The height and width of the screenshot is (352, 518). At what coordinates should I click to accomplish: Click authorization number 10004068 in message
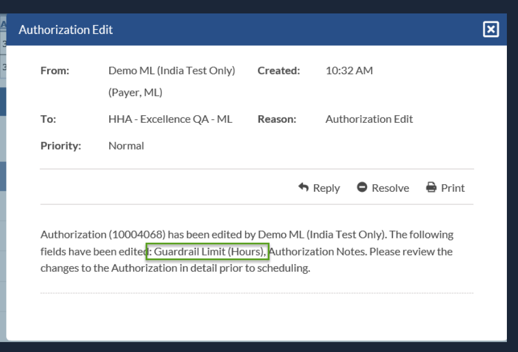click(137, 234)
